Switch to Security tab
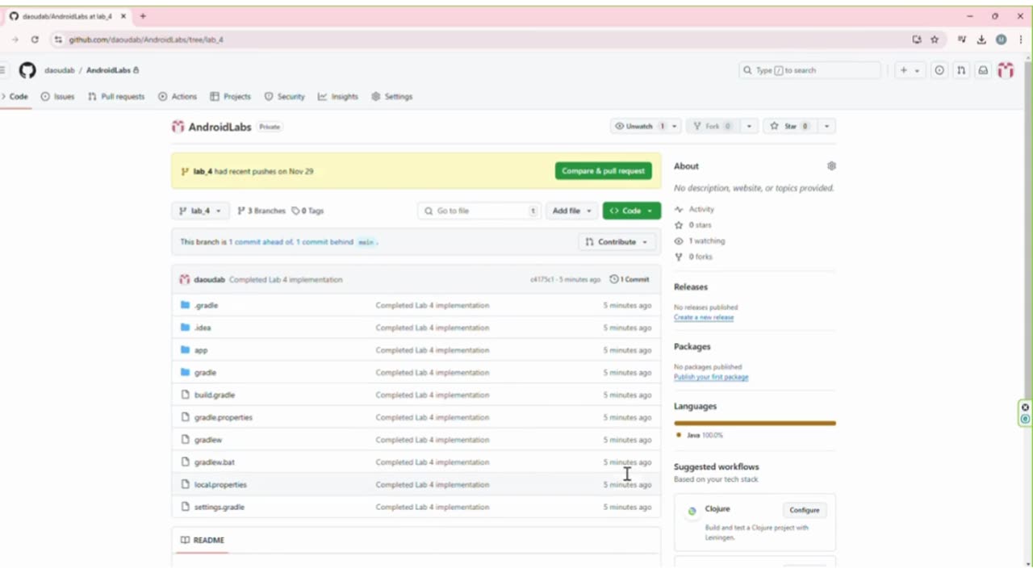 click(285, 97)
